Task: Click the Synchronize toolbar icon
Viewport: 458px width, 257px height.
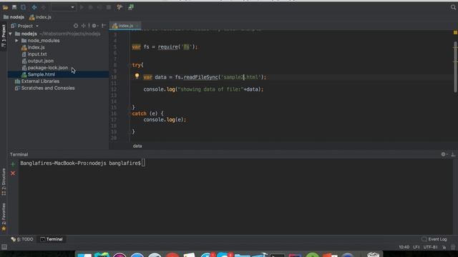Action: (23, 7)
